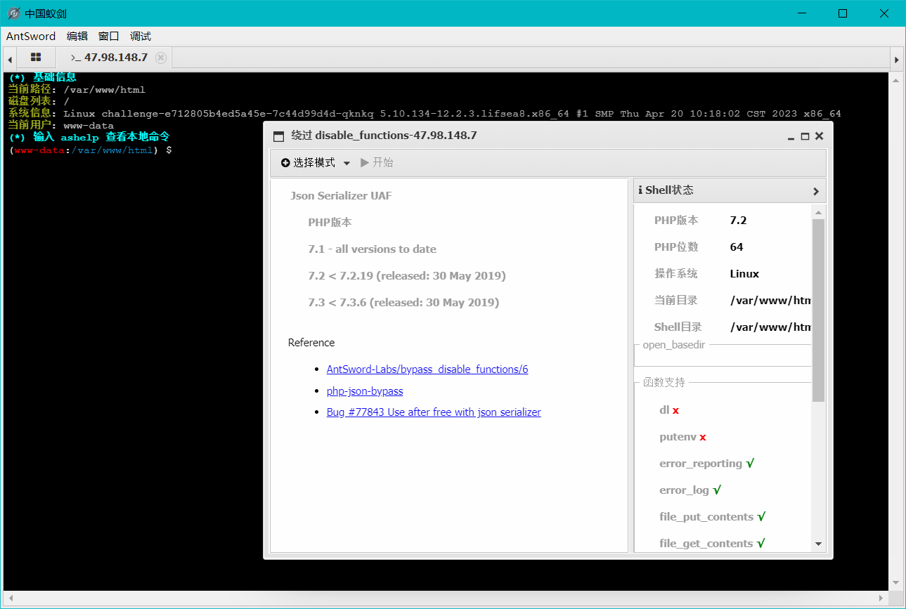This screenshot has width=906, height=609.
Task: Minimize the 绕过 disable_functions dialog
Action: (x=791, y=136)
